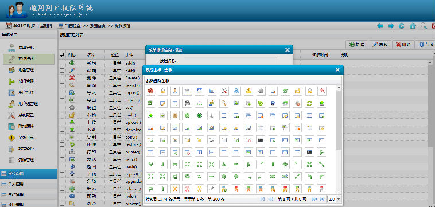Click the magnifier icon in top bar

pos(424,26)
